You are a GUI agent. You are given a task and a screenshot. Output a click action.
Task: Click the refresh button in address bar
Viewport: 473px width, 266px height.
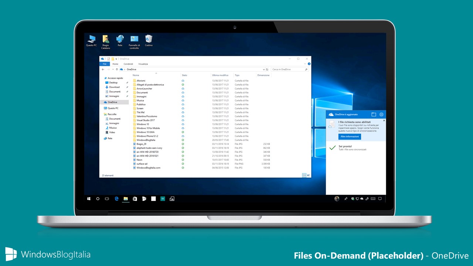tap(267, 69)
